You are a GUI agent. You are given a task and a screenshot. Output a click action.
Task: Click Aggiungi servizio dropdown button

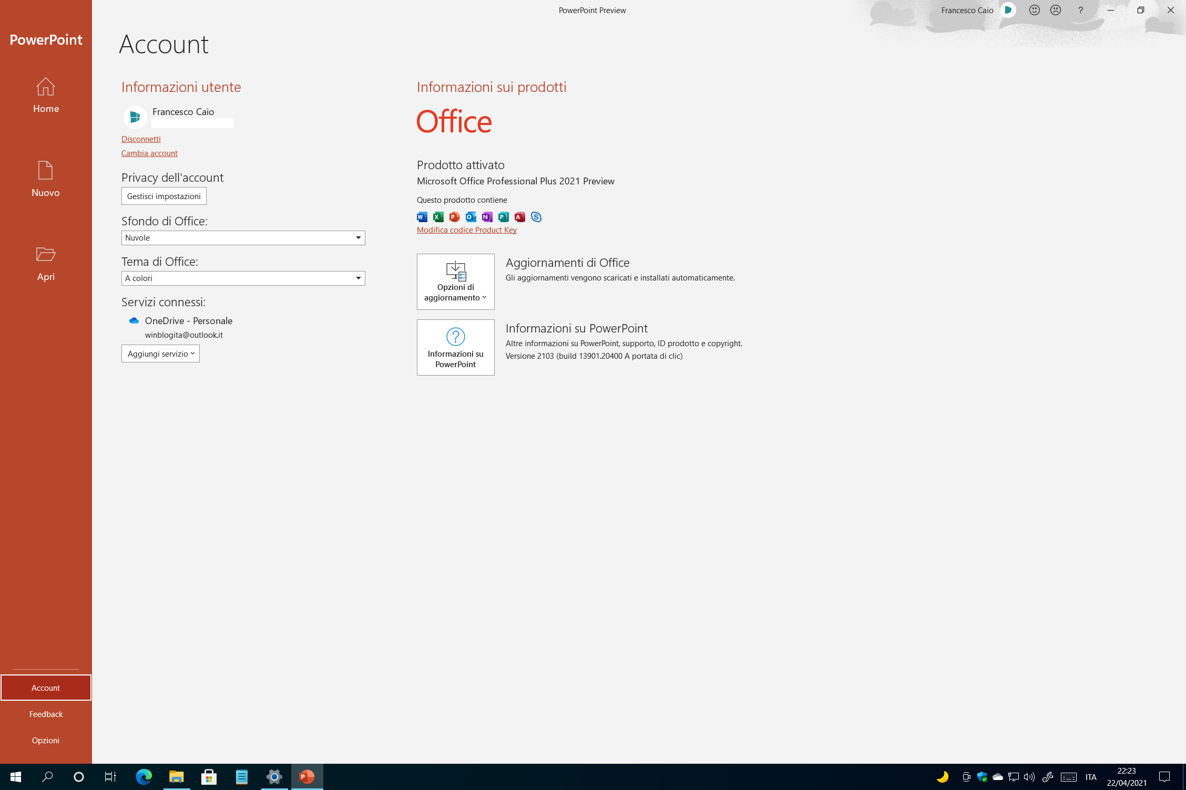[160, 352]
